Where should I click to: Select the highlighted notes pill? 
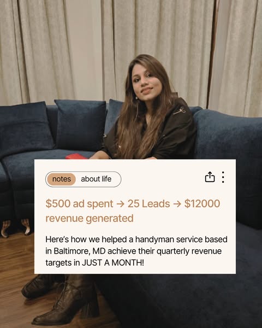point(62,179)
